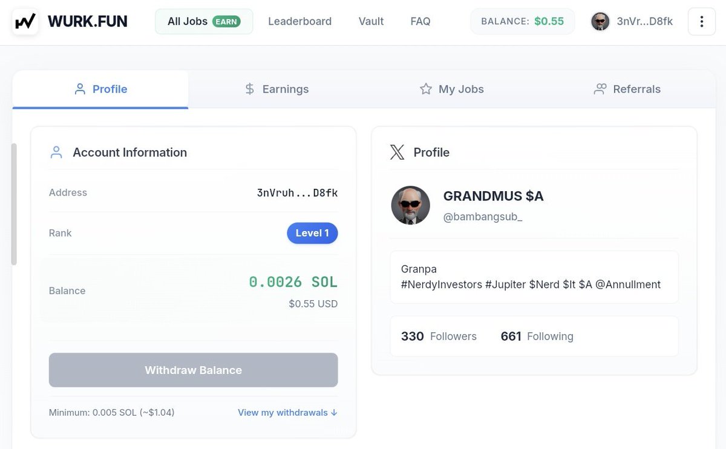Click the Granpa bio text
Image resolution: width=726 pixels, height=449 pixels.
(x=419, y=269)
